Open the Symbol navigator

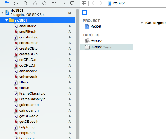16,3
